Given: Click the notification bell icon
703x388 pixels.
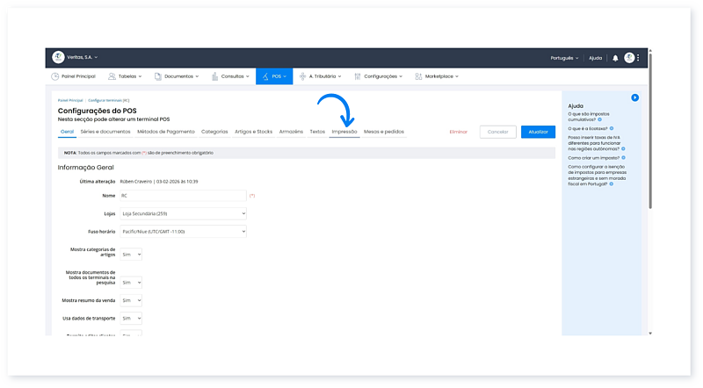Looking at the screenshot, I should click(615, 58).
